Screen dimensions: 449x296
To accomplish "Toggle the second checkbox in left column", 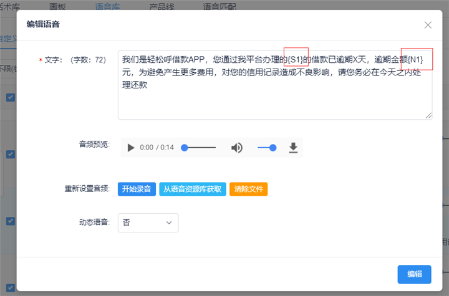I will [11, 154].
